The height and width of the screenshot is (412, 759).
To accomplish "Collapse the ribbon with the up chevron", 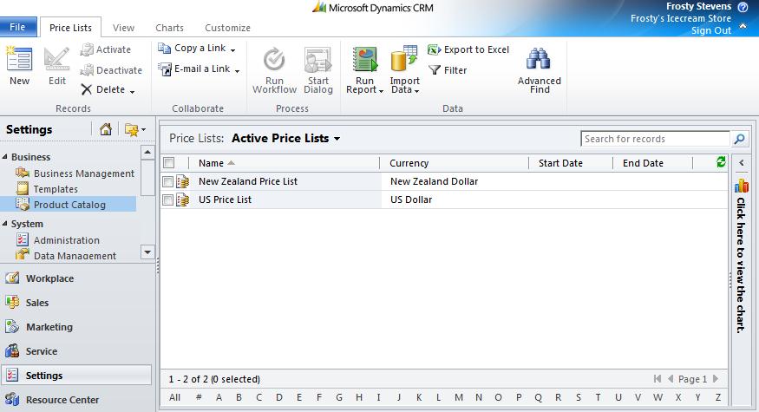I will coord(743,27).
